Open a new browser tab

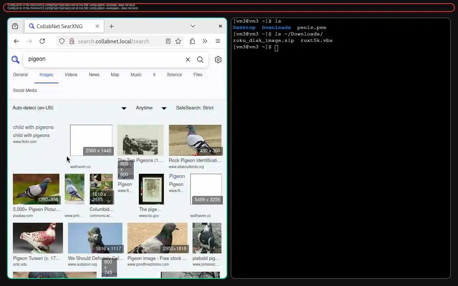tap(111, 26)
